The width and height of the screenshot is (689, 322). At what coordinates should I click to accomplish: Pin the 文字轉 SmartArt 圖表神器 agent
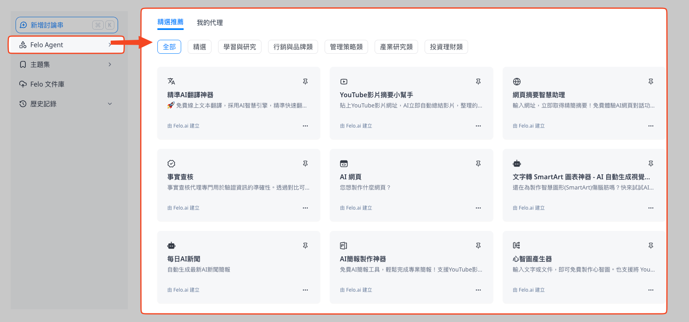651,164
